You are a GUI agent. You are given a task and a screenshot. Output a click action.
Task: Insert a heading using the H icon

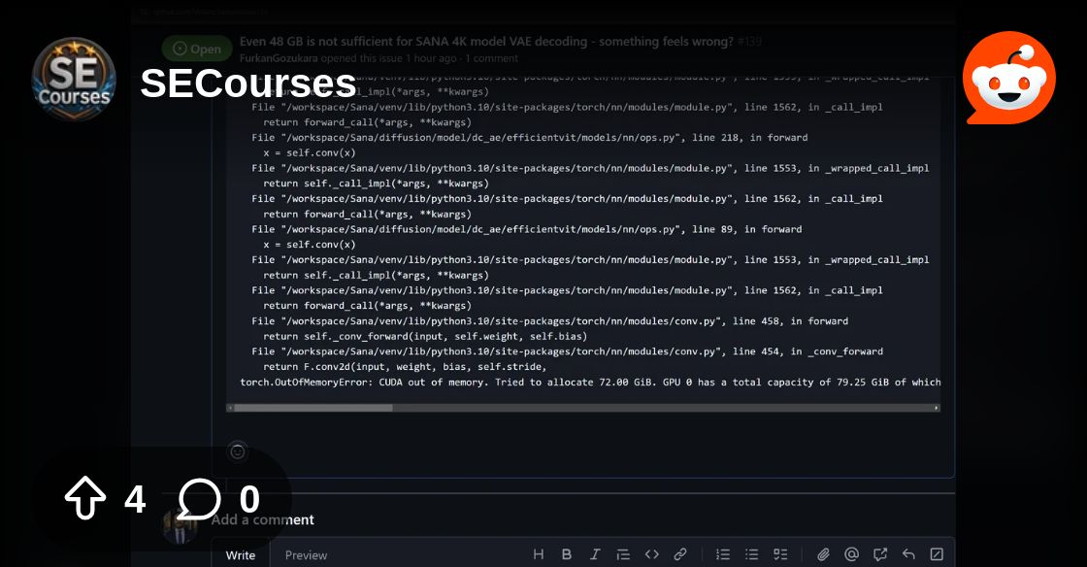click(539, 554)
